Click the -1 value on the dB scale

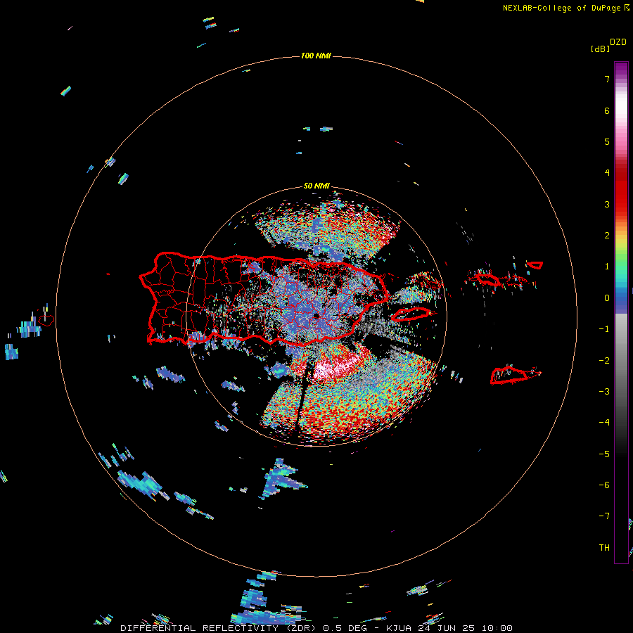point(604,329)
